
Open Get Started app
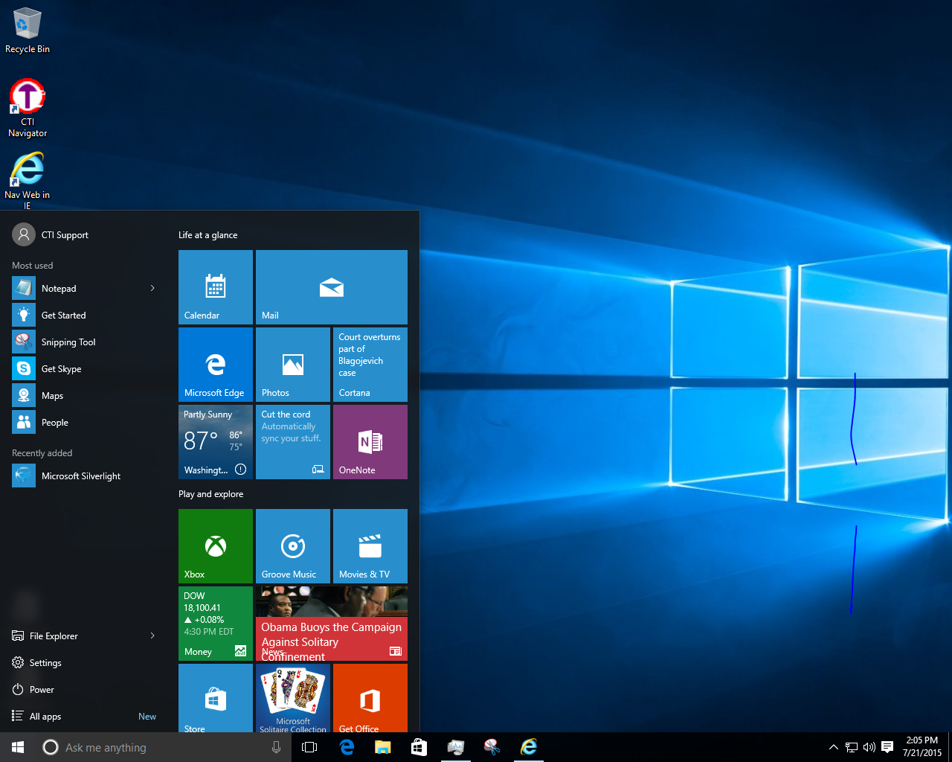point(85,315)
